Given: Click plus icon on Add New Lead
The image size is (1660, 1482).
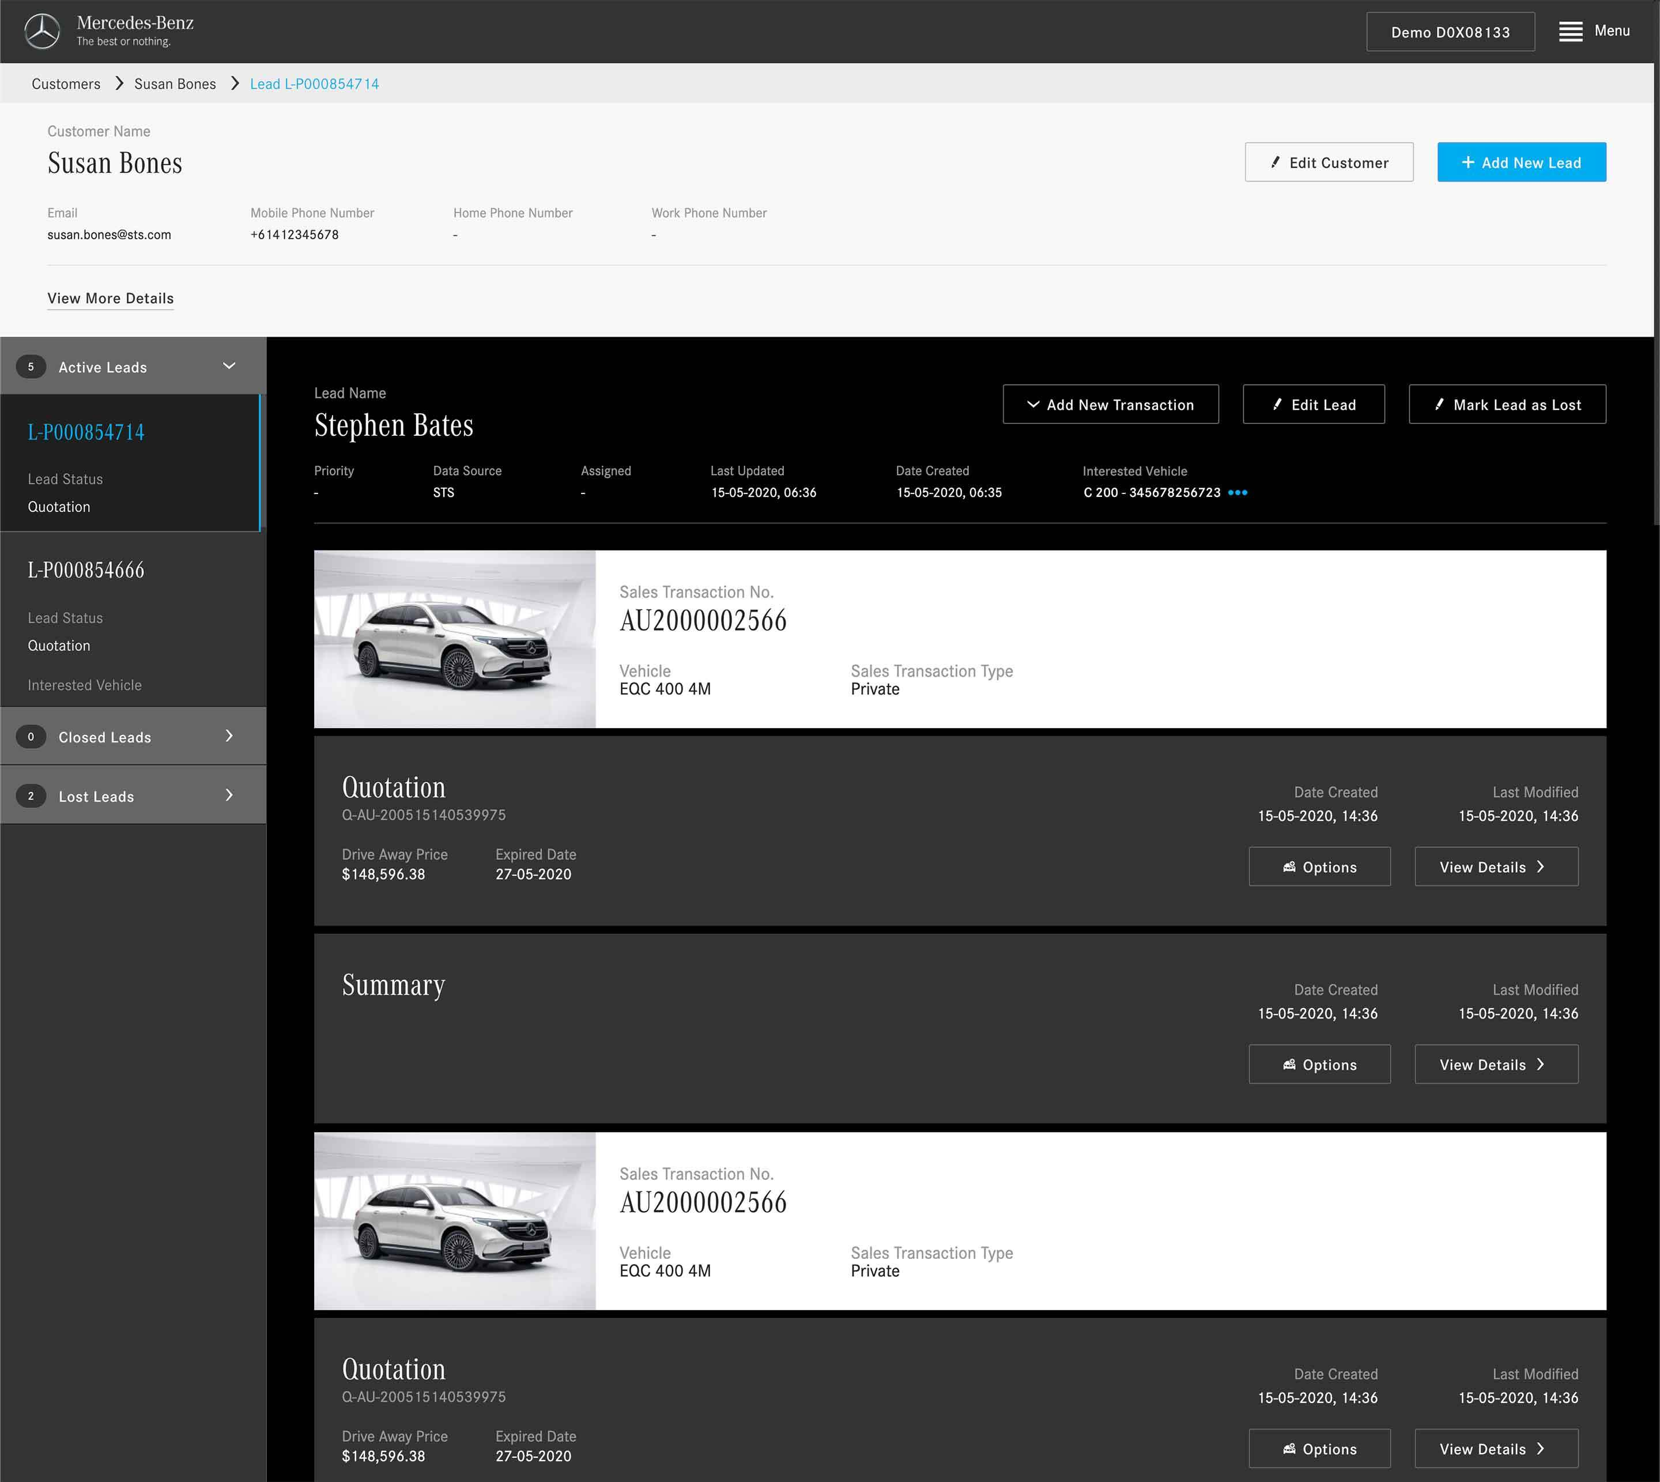Looking at the screenshot, I should (x=1468, y=162).
